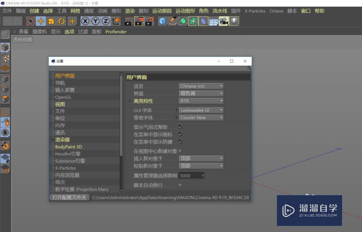Image resolution: width=362 pixels, height=232 pixels.
Task: Click Render to Picture Viewer icon
Action: (x=139, y=21)
